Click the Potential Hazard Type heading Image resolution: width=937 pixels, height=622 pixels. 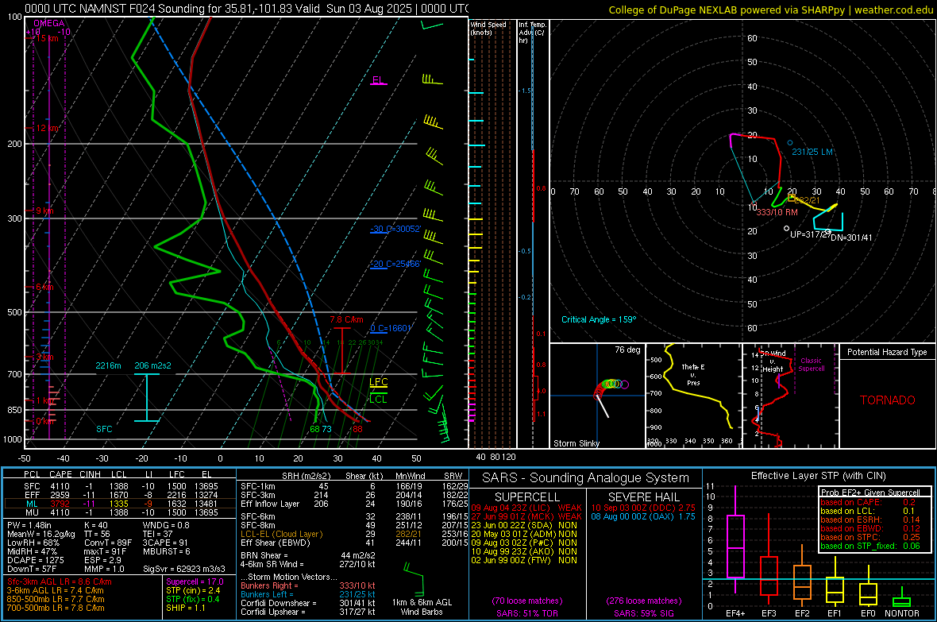887,352
